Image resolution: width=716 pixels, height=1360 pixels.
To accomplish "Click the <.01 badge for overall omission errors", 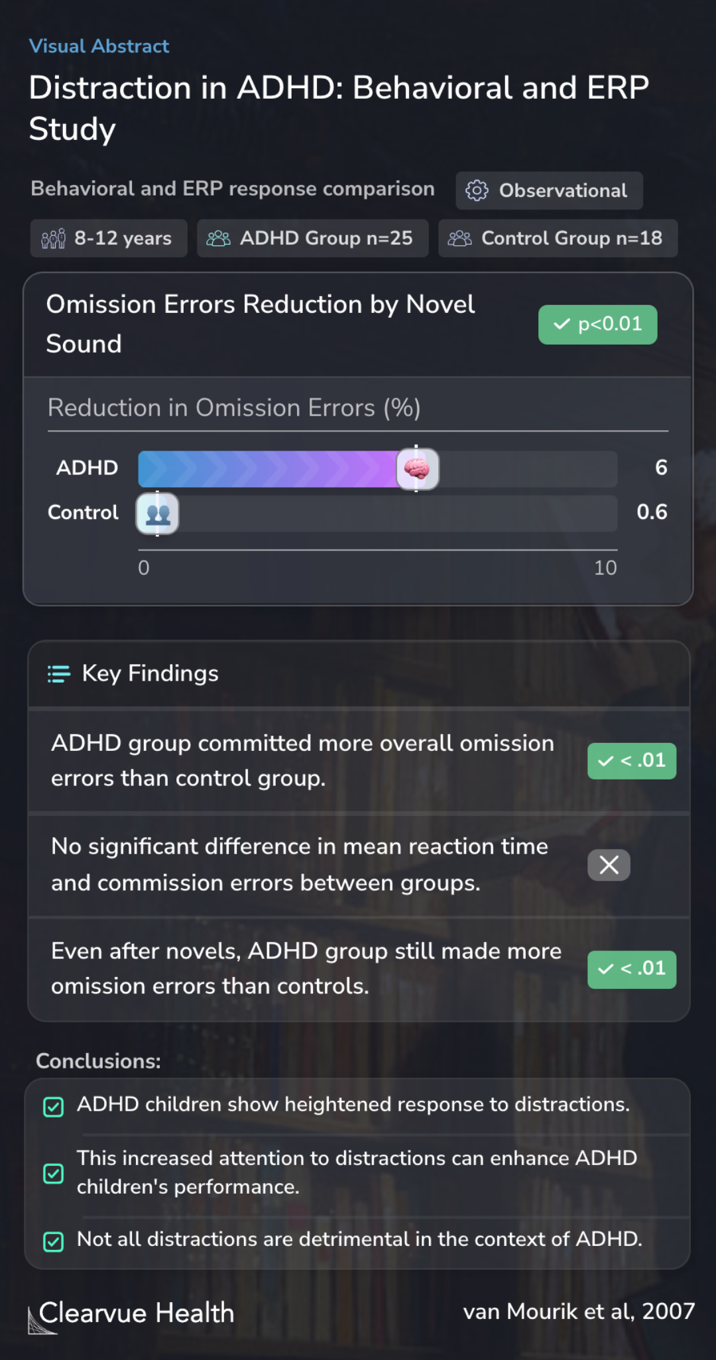I will [632, 761].
